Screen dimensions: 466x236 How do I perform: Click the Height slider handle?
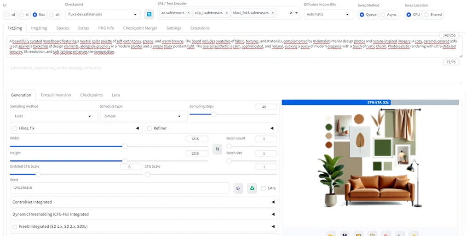[125, 161]
